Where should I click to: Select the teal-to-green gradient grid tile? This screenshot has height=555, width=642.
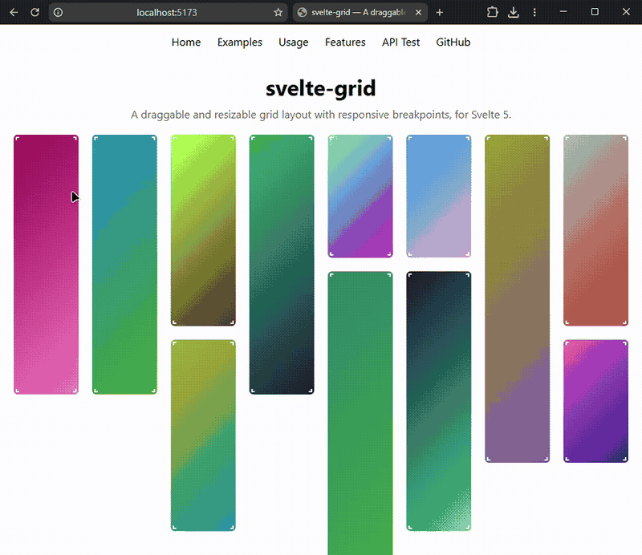(x=124, y=265)
